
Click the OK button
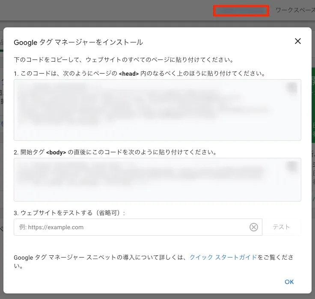pyautogui.click(x=289, y=282)
